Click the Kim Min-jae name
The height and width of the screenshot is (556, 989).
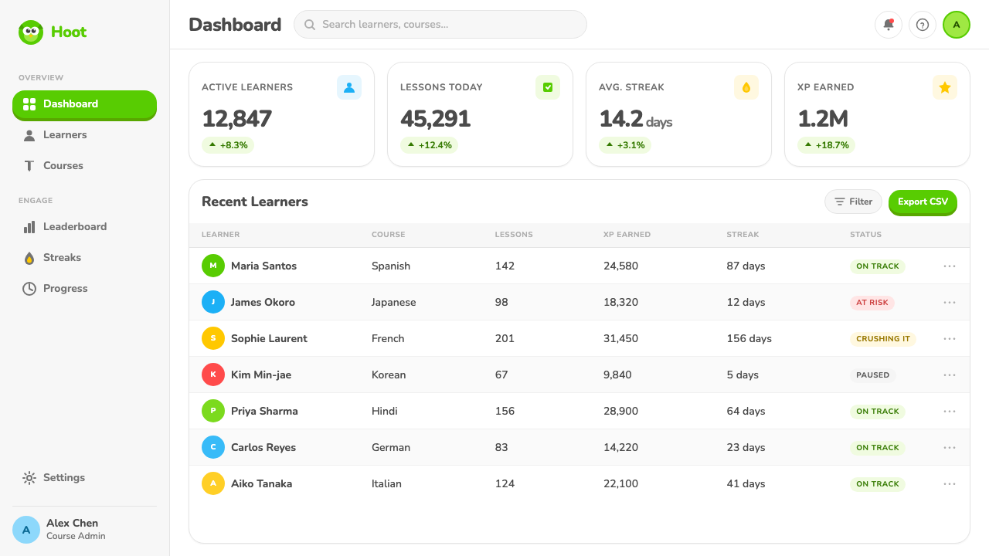(x=261, y=375)
